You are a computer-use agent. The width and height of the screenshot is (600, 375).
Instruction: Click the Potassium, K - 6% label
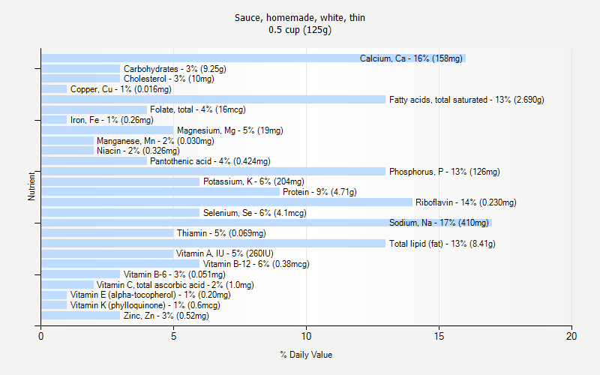pyautogui.click(x=253, y=181)
